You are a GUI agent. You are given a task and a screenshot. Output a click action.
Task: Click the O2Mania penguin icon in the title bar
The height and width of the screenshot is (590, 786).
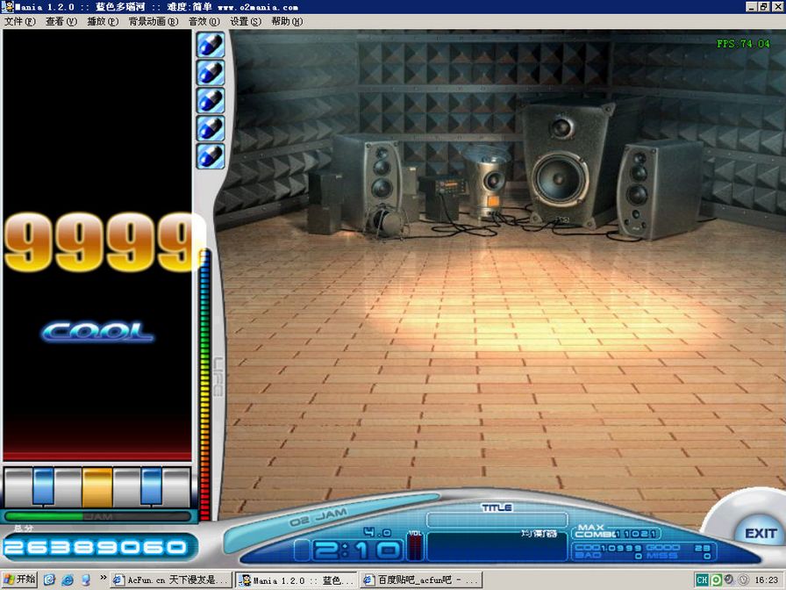[7, 6]
